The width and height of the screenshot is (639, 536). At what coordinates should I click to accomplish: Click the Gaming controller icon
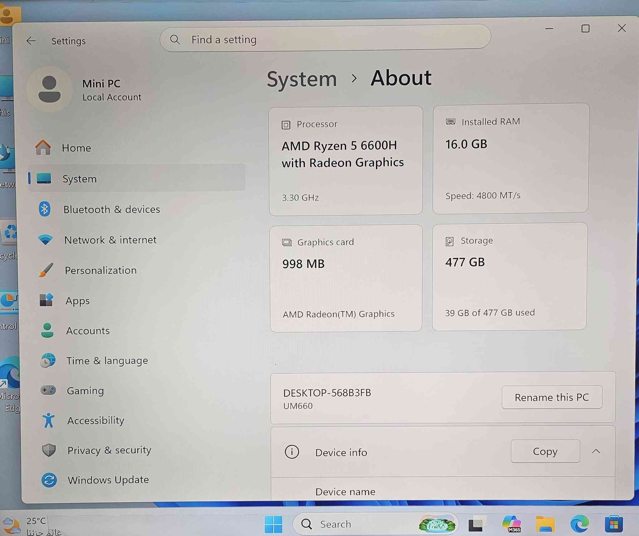[x=48, y=390]
